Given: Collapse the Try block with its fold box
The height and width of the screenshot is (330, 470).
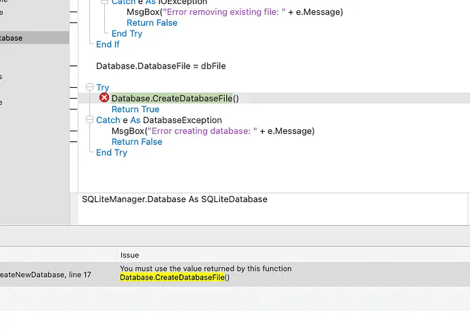Looking at the screenshot, I should click(x=89, y=88).
